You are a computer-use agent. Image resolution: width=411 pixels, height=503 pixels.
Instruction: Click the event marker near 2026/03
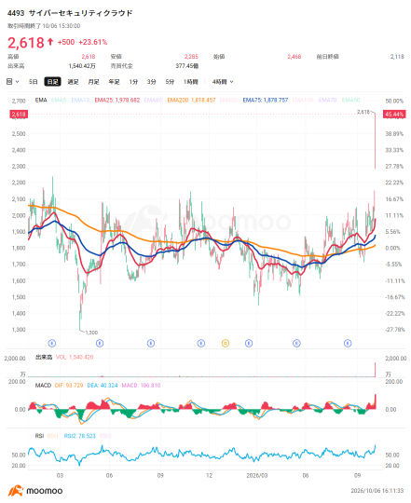click(x=249, y=343)
